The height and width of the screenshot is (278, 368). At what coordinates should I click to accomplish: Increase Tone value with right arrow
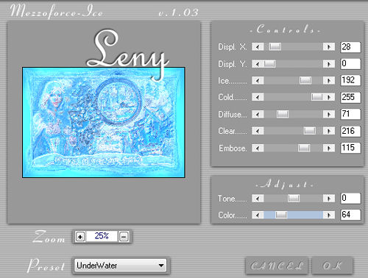pos(329,198)
